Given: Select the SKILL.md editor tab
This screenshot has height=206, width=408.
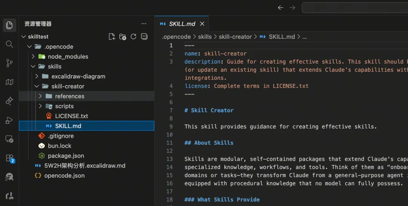Looking at the screenshot, I should pyautogui.click(x=182, y=24).
